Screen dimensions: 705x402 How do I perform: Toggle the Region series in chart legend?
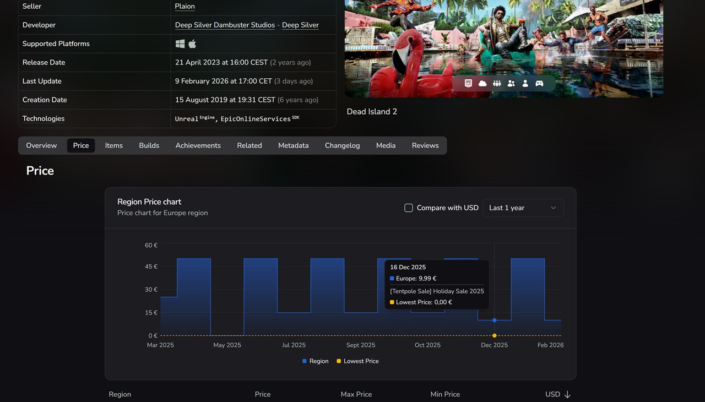click(x=315, y=361)
